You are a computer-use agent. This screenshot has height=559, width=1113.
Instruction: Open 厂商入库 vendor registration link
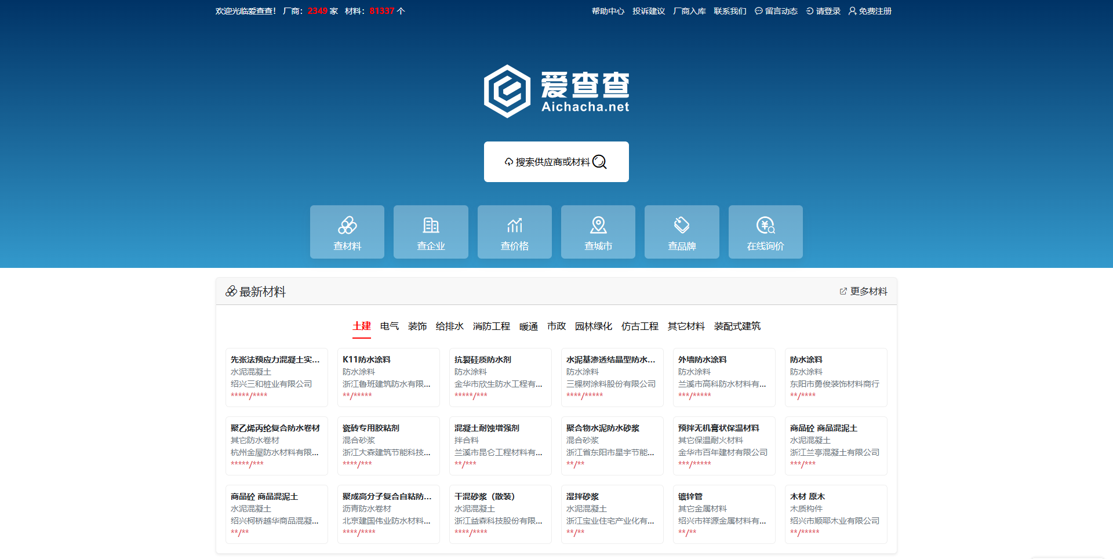tap(689, 11)
